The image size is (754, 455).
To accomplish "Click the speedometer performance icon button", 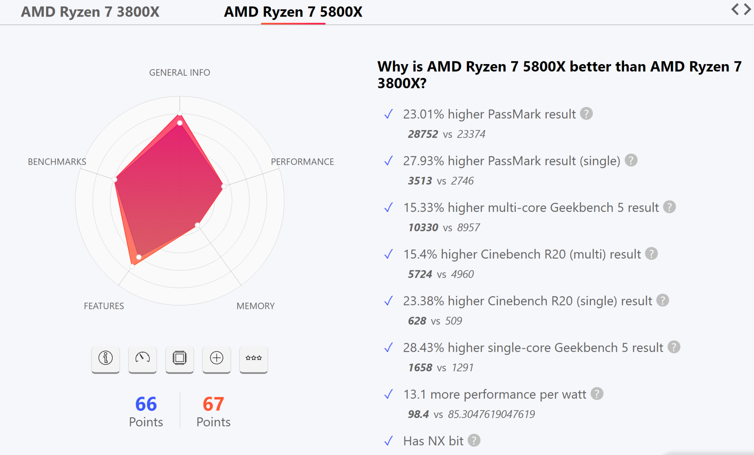I will (x=143, y=358).
